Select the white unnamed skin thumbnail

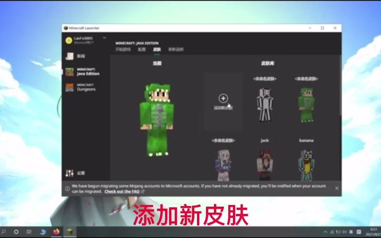(x=265, y=105)
